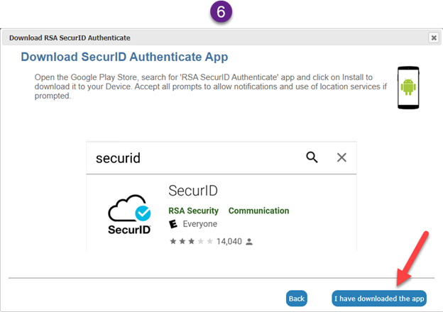Focus the 'securid' search text field

tap(192, 157)
